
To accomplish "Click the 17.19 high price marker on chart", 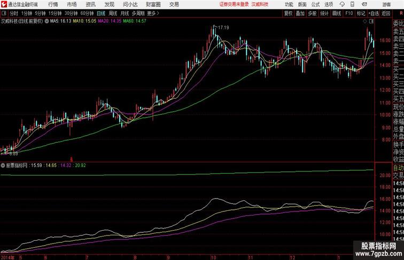I will coord(223,27).
